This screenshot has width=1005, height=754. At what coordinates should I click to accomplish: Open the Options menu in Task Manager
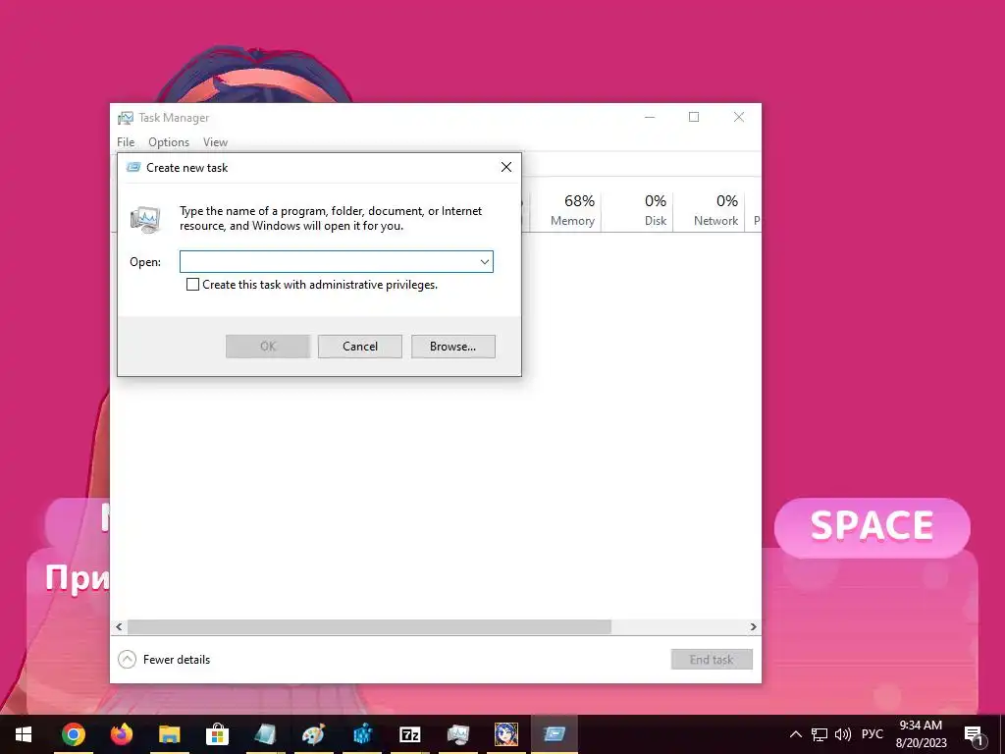(x=169, y=142)
